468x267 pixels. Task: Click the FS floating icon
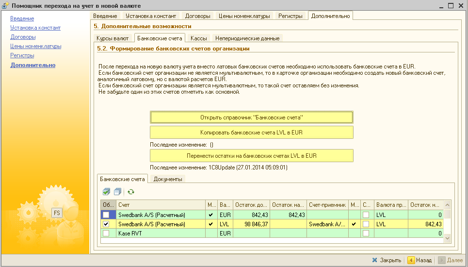(x=57, y=213)
